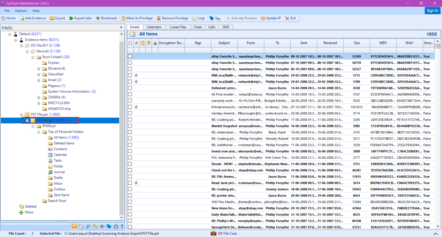Click the eye view icon near the bottom bar

click(x=102, y=226)
